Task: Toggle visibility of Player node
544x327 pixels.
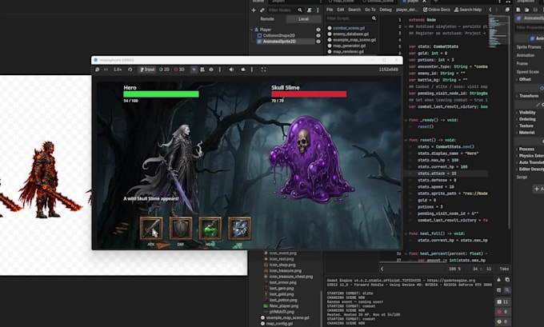Action: pyautogui.click(x=318, y=30)
